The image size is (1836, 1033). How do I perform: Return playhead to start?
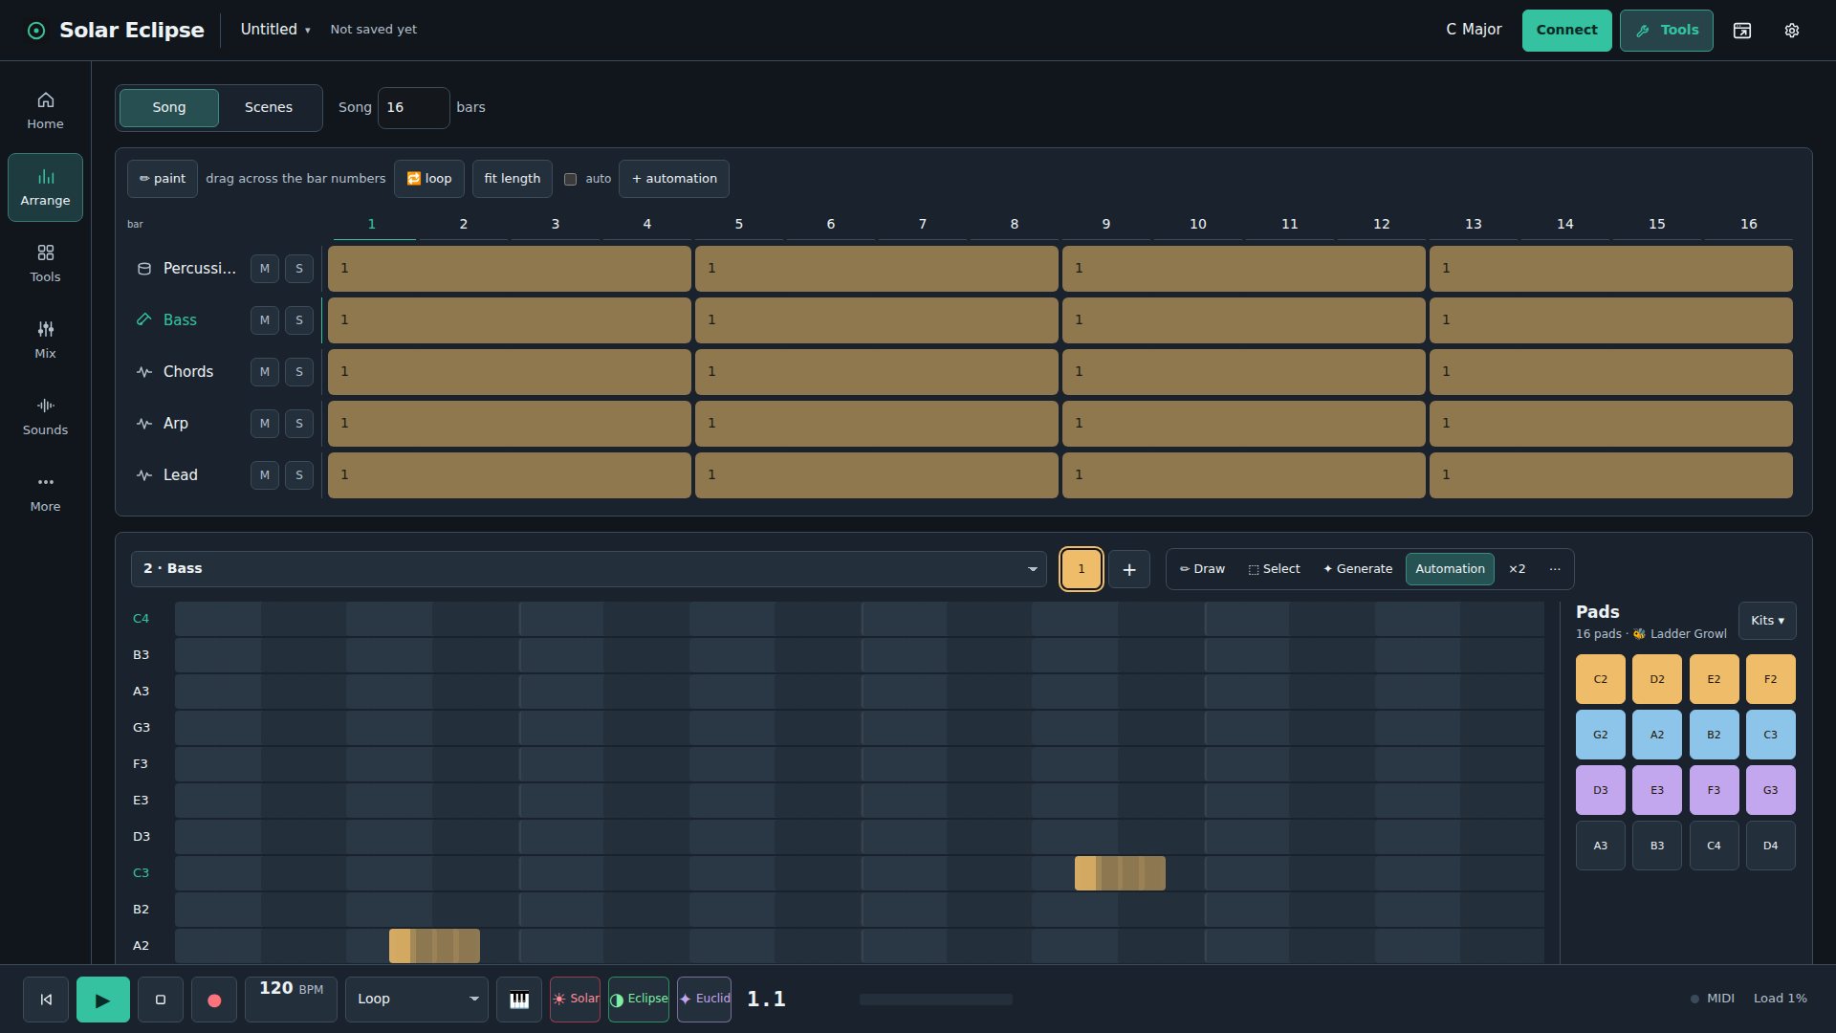click(x=46, y=1000)
